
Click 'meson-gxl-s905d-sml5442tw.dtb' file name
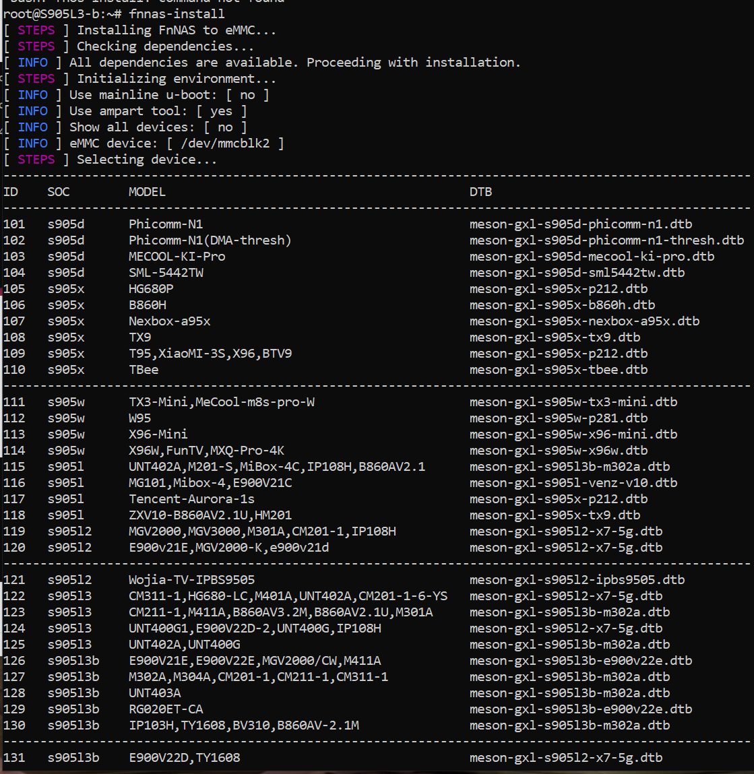577,272
